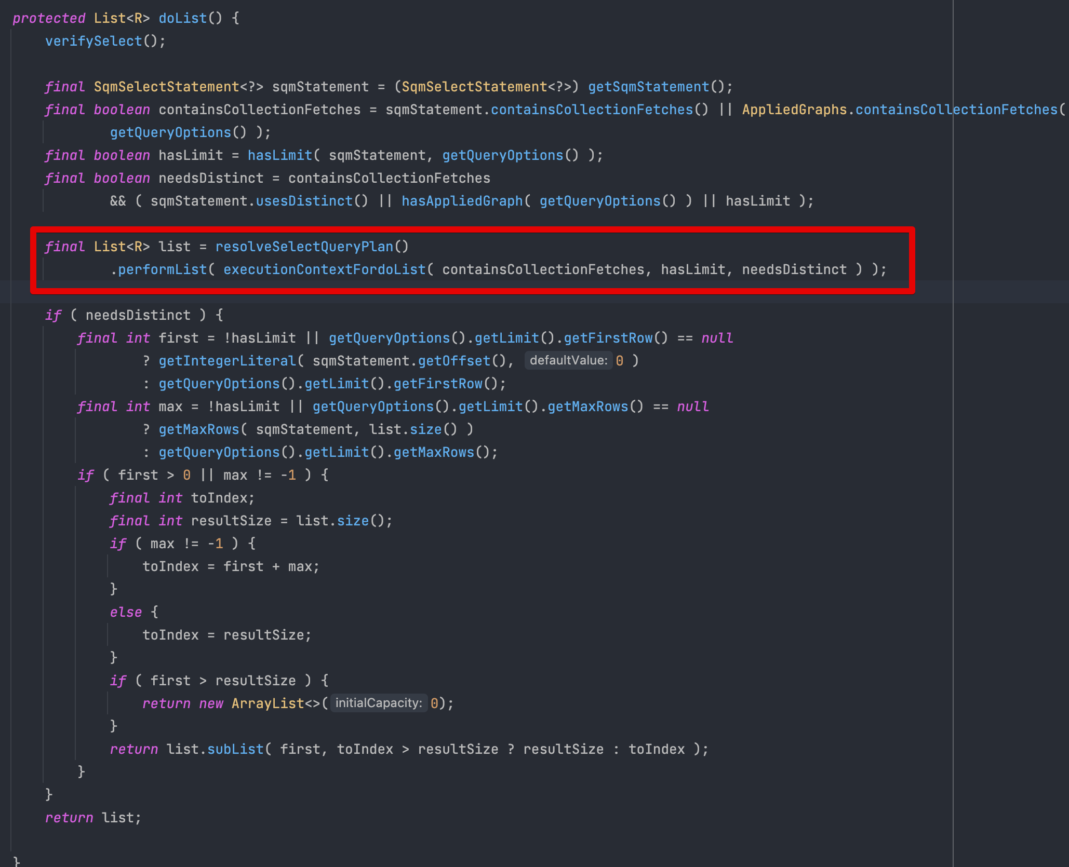The height and width of the screenshot is (867, 1069).
Task: Click the protected keyword
Action: (x=49, y=18)
